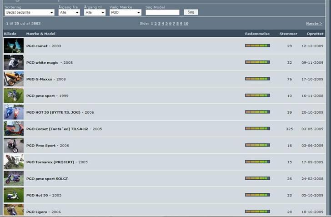
Task: Click the PGO Hot 50 2005 thumbnail
Action: pos(13,195)
